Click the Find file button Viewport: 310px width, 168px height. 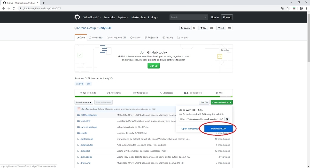coord(204,102)
